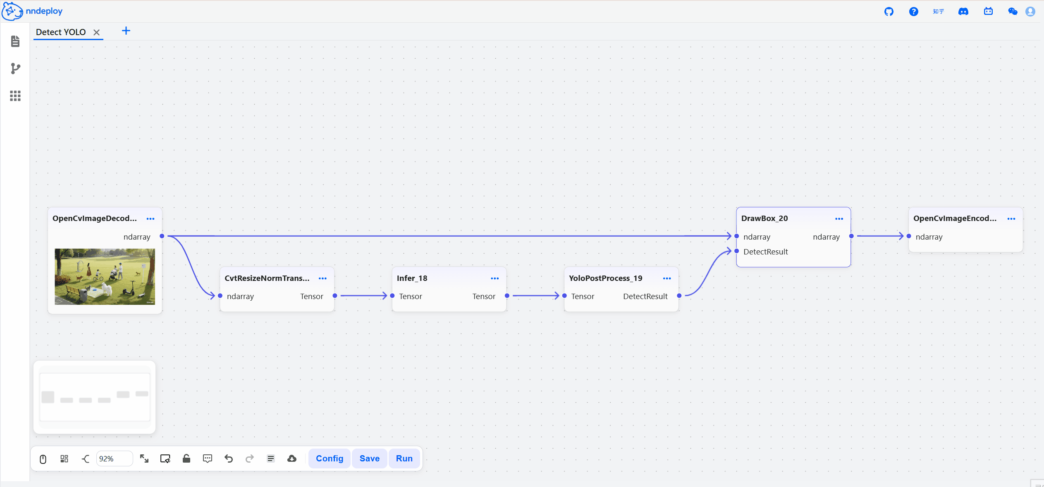Image resolution: width=1044 pixels, height=487 pixels.
Task: Add a new workflow tab
Action: tap(126, 31)
